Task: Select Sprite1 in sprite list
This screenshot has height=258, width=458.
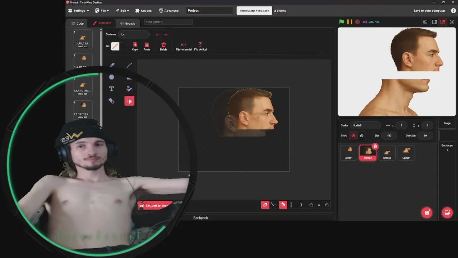Action: click(349, 153)
